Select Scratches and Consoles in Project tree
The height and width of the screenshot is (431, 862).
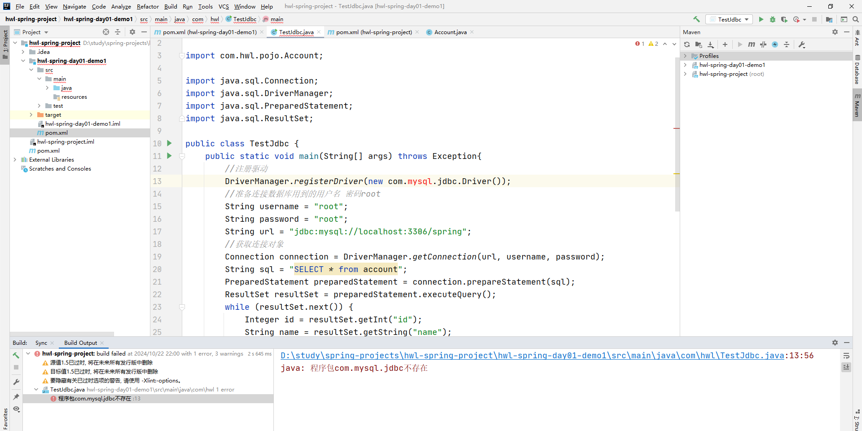pos(60,169)
